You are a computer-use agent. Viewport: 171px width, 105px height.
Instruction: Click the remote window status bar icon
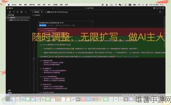tap(7, 95)
